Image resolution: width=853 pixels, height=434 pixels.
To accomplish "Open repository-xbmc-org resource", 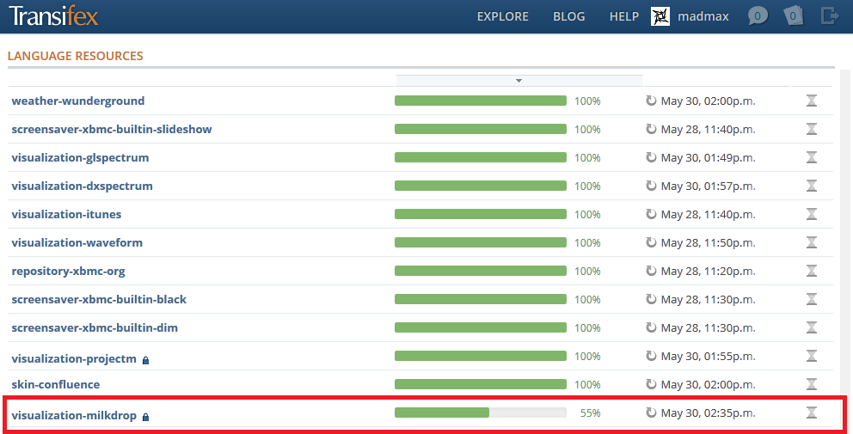I will pos(68,271).
